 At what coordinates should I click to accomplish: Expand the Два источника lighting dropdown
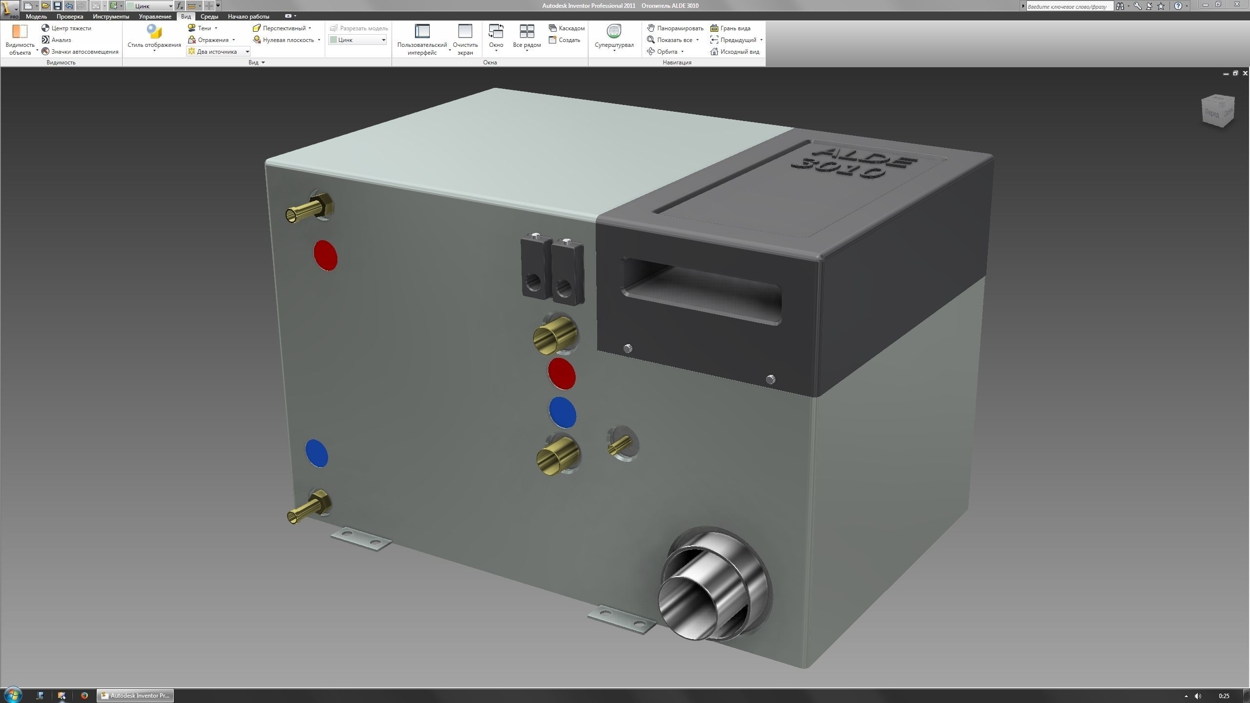point(247,52)
